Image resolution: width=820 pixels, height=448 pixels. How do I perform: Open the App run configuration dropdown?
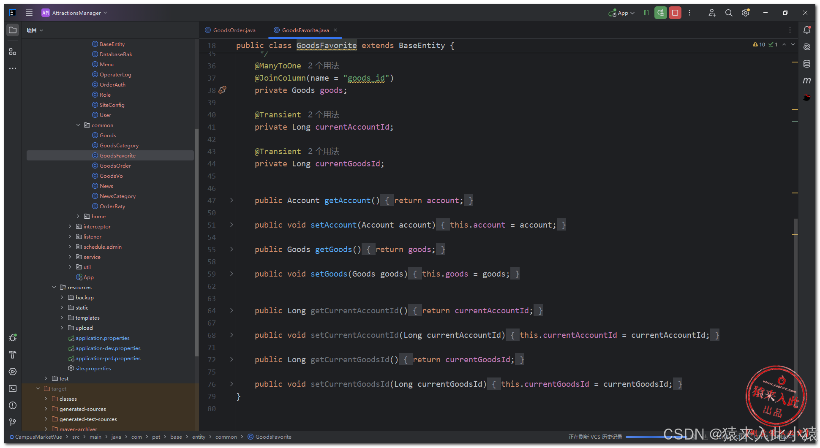[x=621, y=13]
